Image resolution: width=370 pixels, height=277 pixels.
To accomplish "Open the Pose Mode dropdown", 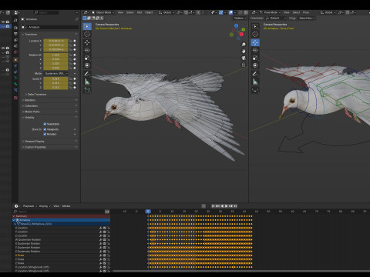I will pyautogui.click(x=271, y=12).
